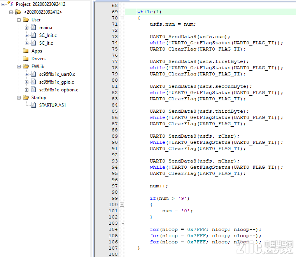Click the main.c file icon
Viewport: 296px width, 257px height.
click(x=33, y=27)
